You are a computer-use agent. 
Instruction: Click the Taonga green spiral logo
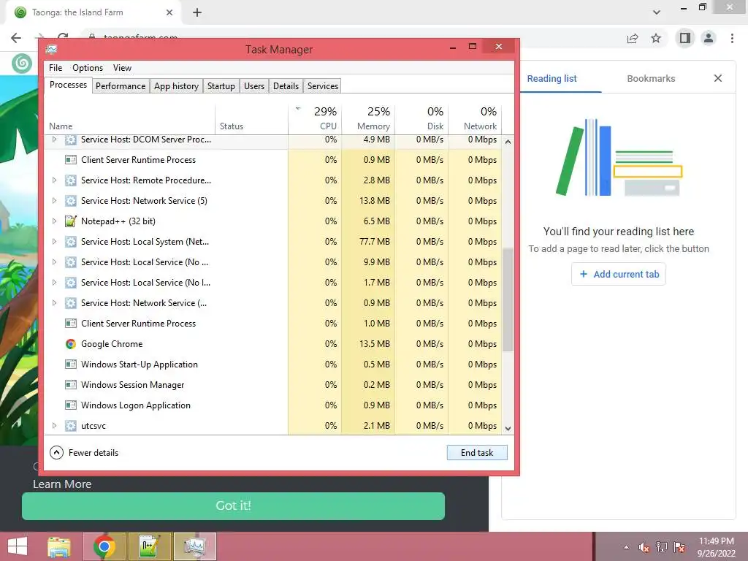(x=21, y=63)
